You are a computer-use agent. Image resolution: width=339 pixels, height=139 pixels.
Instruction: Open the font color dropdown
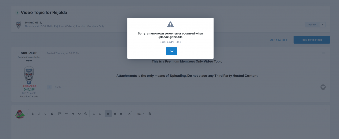point(130,114)
